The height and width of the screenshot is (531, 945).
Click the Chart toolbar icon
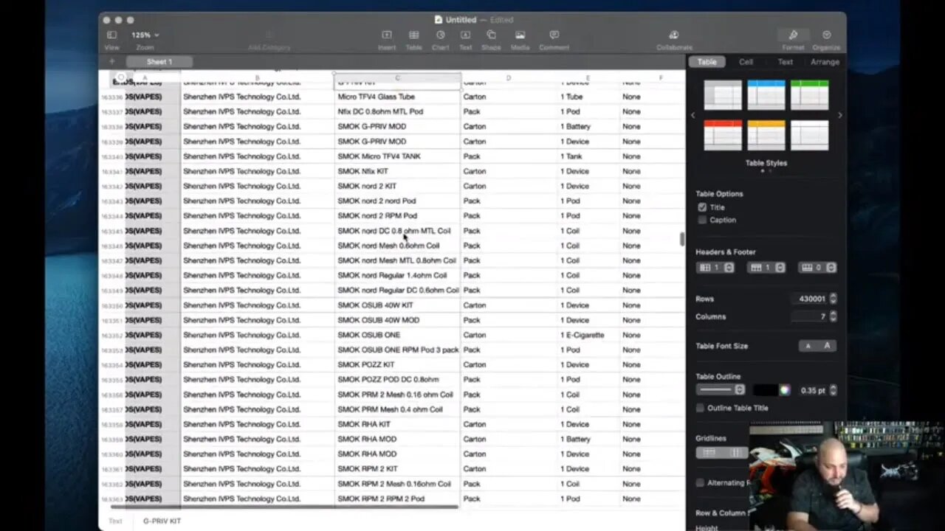441,35
